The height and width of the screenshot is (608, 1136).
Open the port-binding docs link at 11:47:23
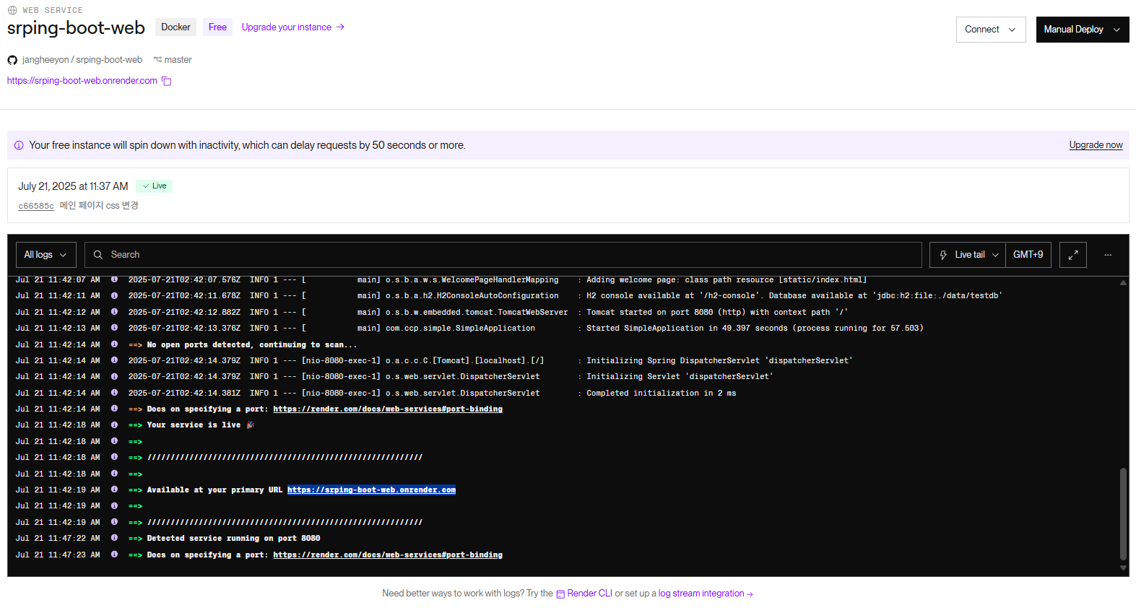(388, 555)
